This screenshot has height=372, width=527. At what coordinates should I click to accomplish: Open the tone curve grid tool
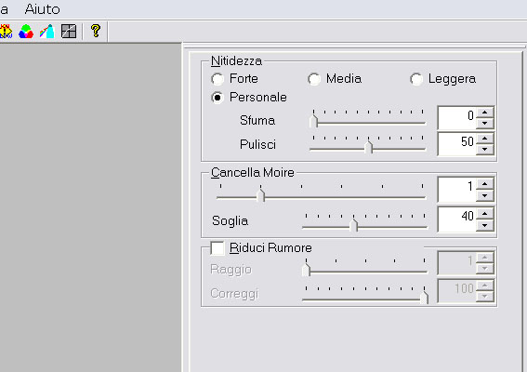(69, 32)
